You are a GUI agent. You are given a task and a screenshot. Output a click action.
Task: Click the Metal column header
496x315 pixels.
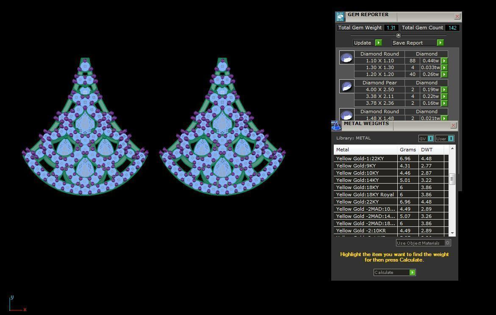(366, 149)
